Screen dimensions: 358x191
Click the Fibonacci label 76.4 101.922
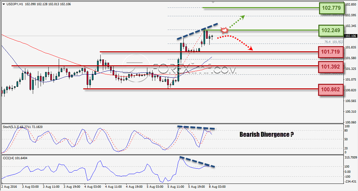click(x=334, y=42)
